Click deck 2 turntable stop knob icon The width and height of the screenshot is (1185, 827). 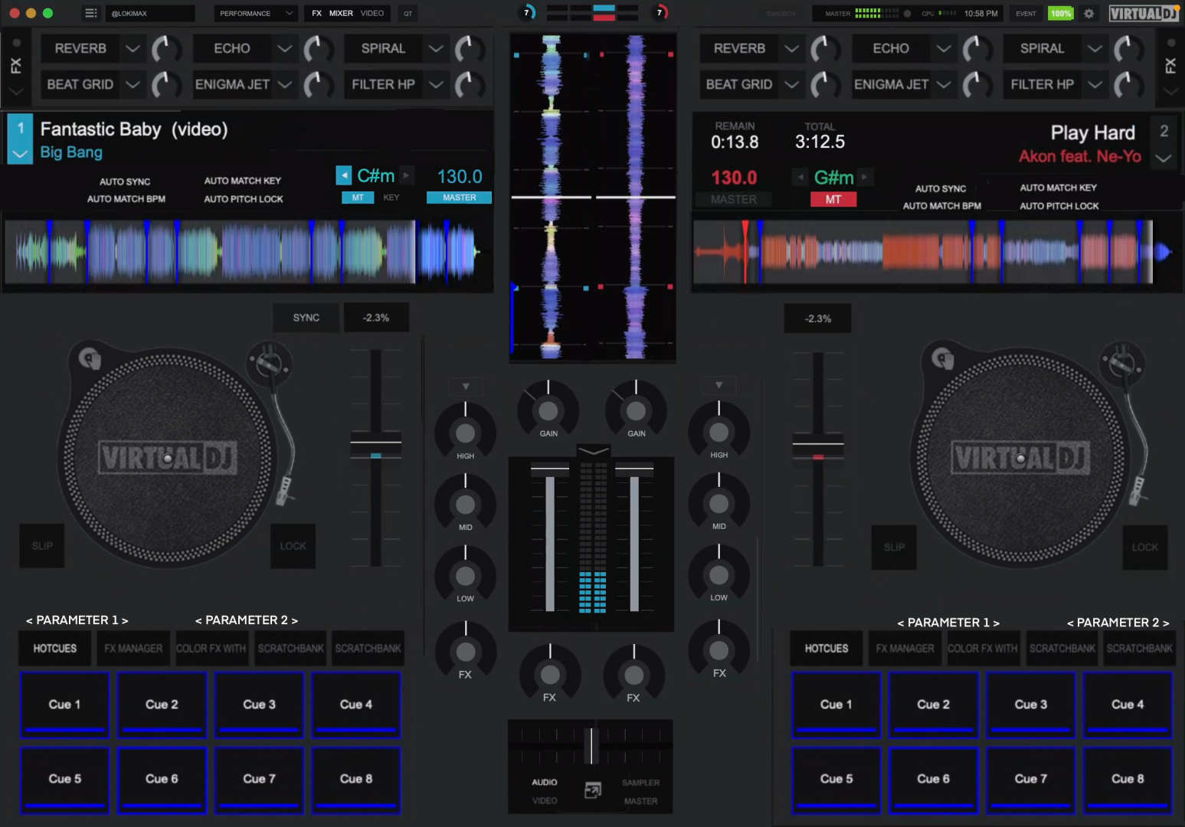click(x=942, y=358)
